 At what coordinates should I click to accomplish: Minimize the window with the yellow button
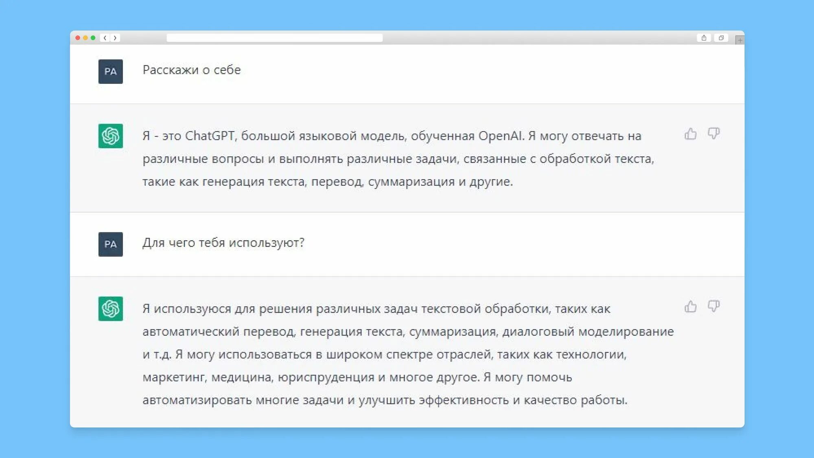(x=85, y=38)
